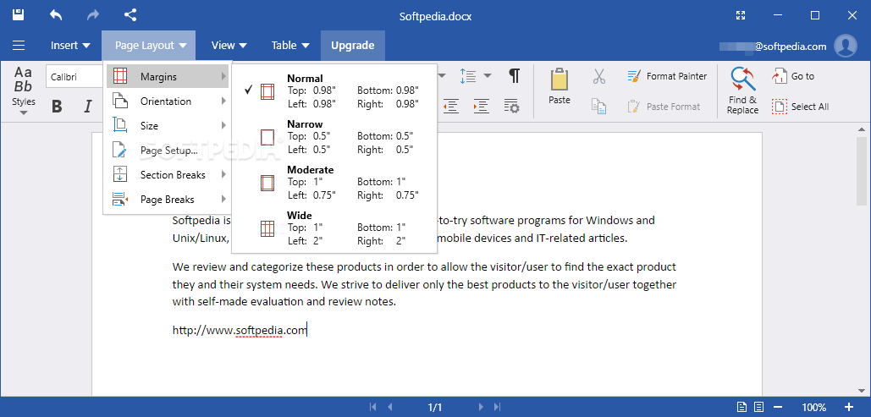The height and width of the screenshot is (417, 871).
Task: Zoom in with plus button
Action: [849, 407]
